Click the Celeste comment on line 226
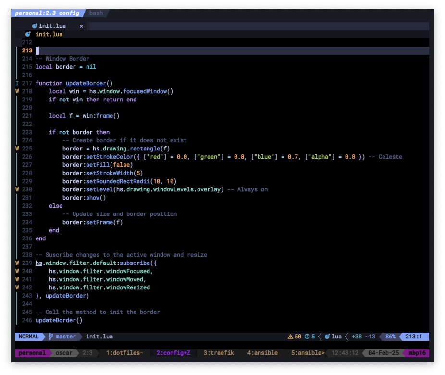This screenshot has height=375, width=445. click(385, 157)
